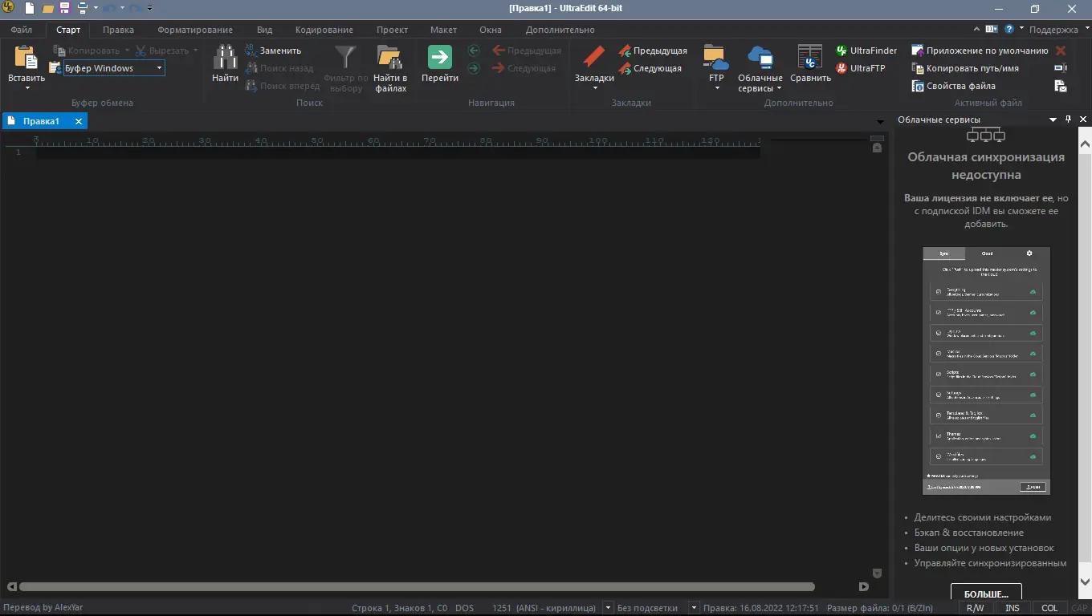
Task: Click the FTP folder icon
Action: (716, 57)
